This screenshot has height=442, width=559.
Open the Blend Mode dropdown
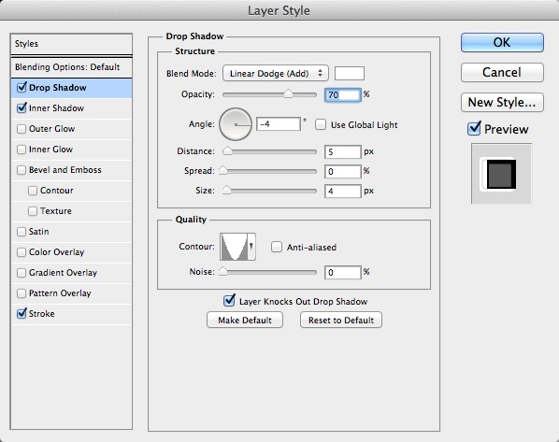coord(275,74)
